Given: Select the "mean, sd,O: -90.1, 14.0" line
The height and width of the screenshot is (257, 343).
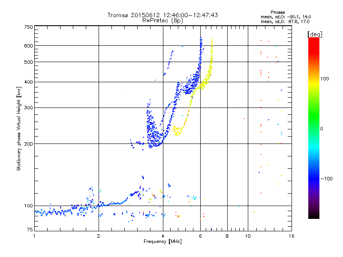Looking at the screenshot, I should [x=286, y=17].
